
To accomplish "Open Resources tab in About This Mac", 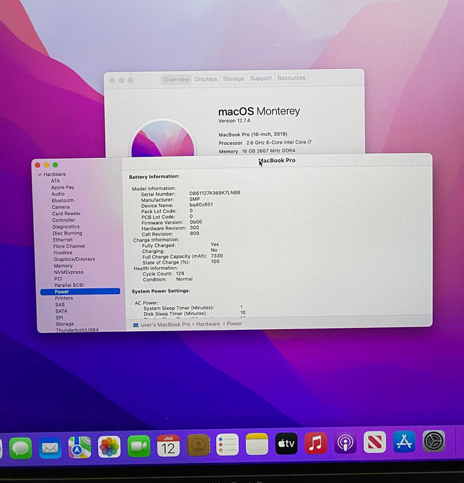I will (x=291, y=78).
